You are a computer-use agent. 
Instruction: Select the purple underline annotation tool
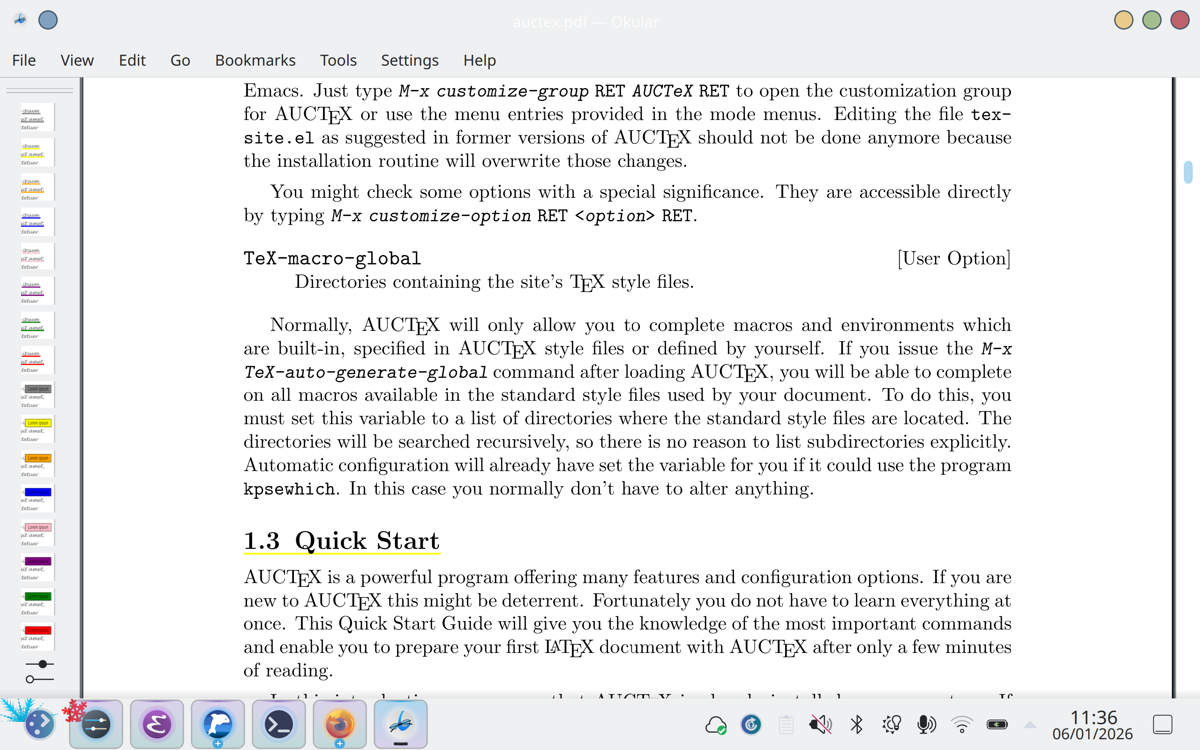point(37,292)
